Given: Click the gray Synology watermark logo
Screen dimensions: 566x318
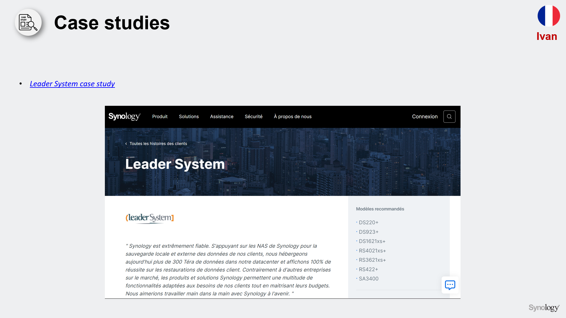Looking at the screenshot, I should coord(544,308).
